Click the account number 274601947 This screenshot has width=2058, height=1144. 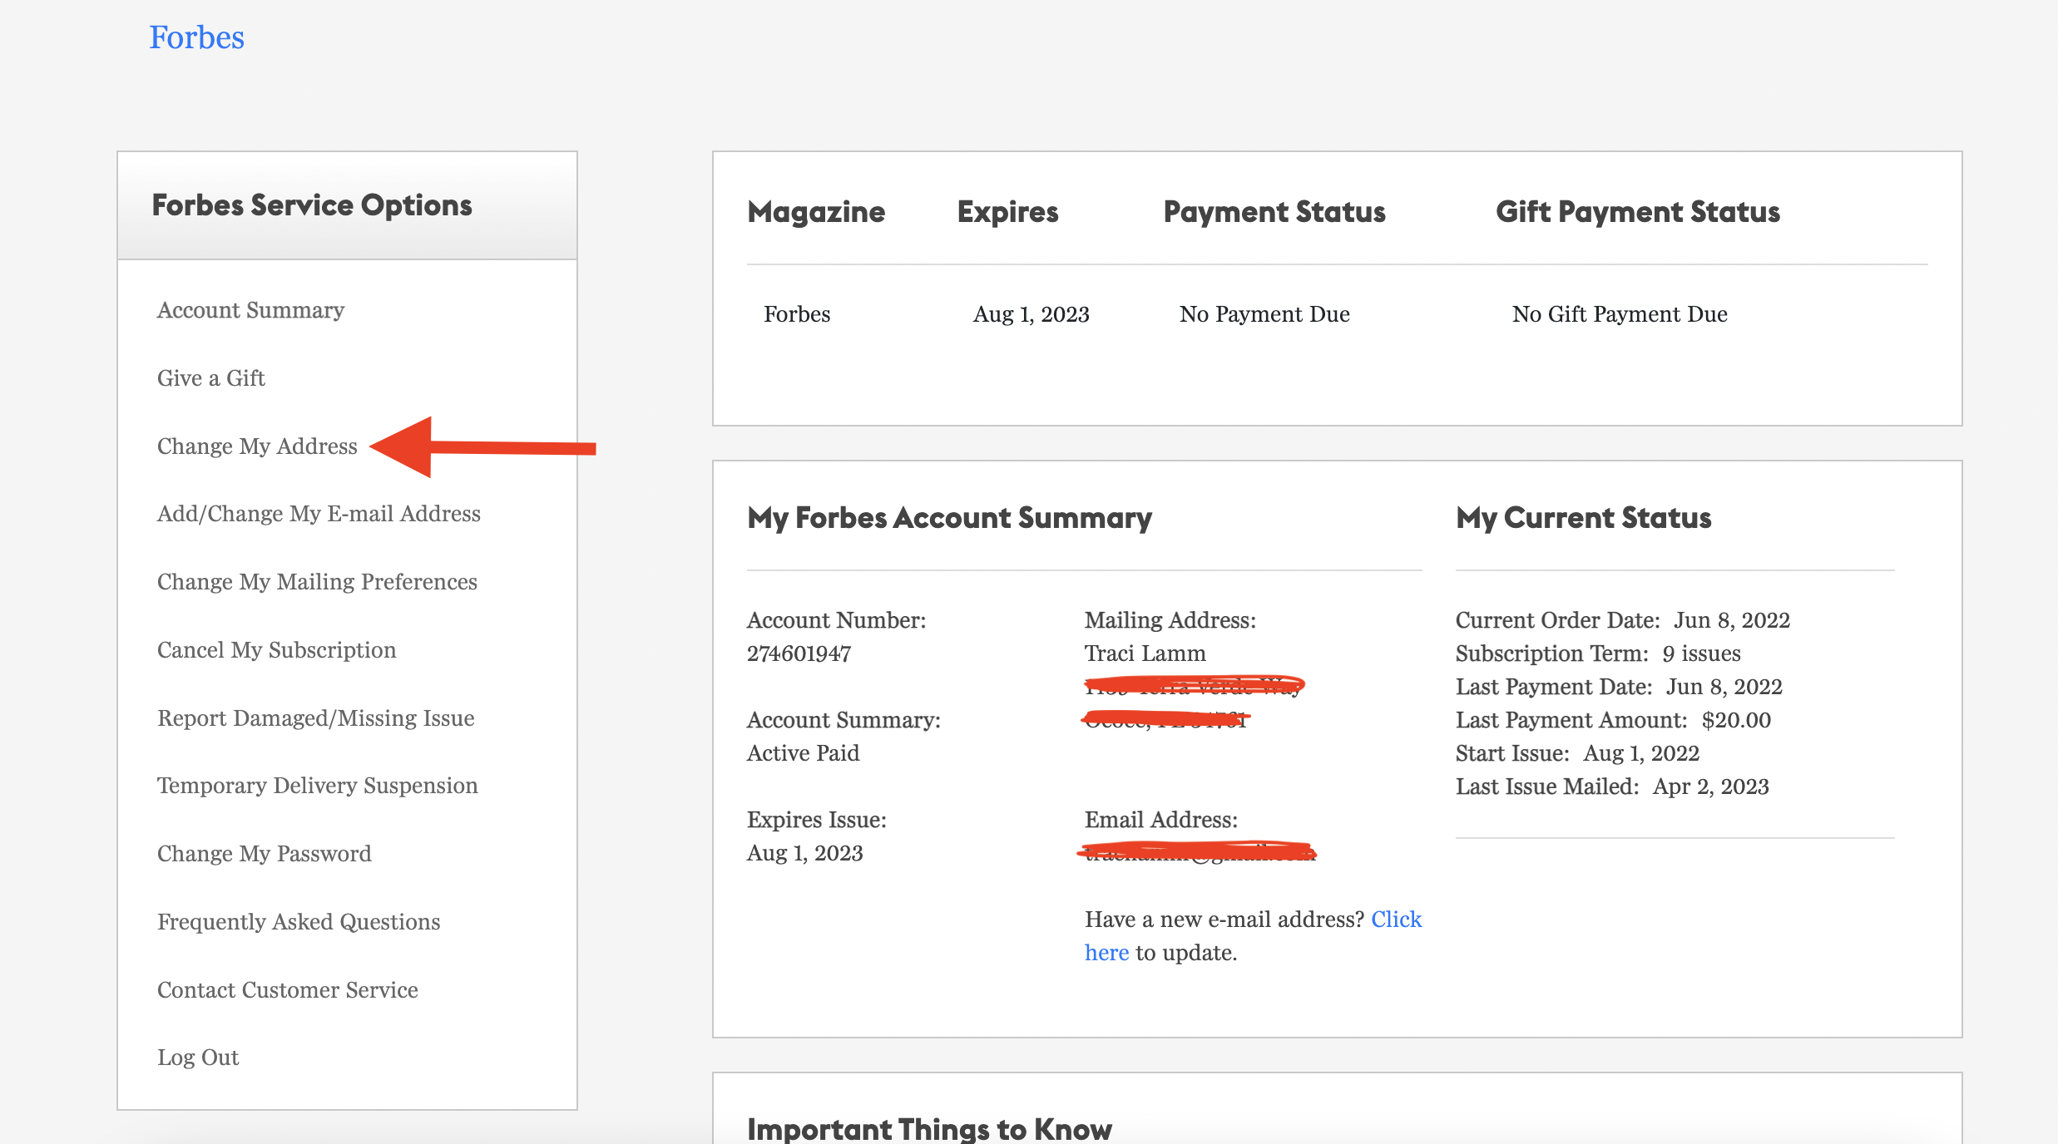tap(799, 653)
